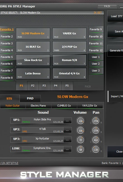Click the UP2 volume knob showing 116
This screenshot has height=182, width=123.
point(81,130)
